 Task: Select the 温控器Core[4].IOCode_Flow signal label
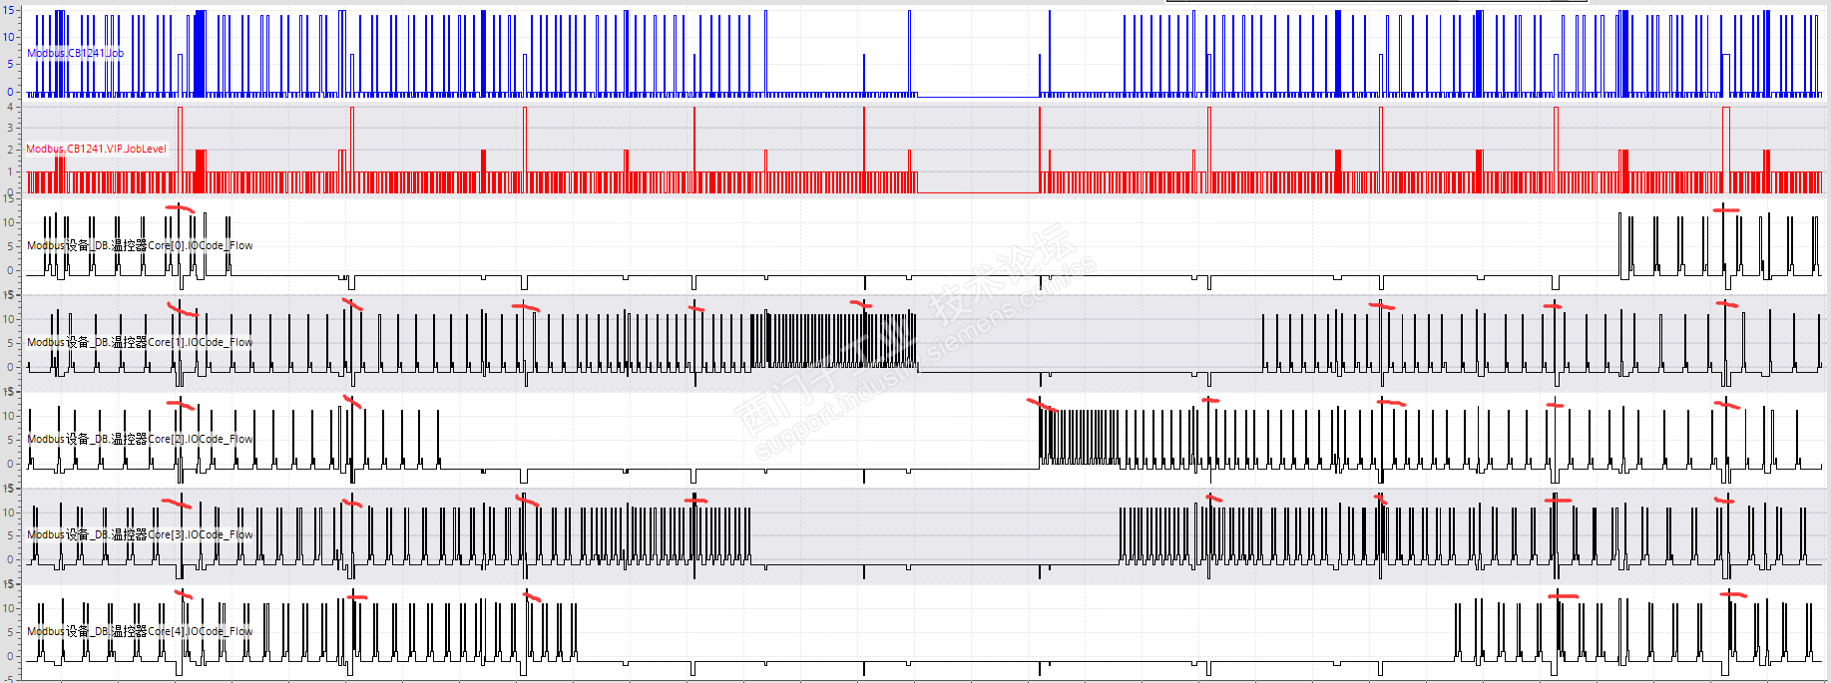coord(140,631)
